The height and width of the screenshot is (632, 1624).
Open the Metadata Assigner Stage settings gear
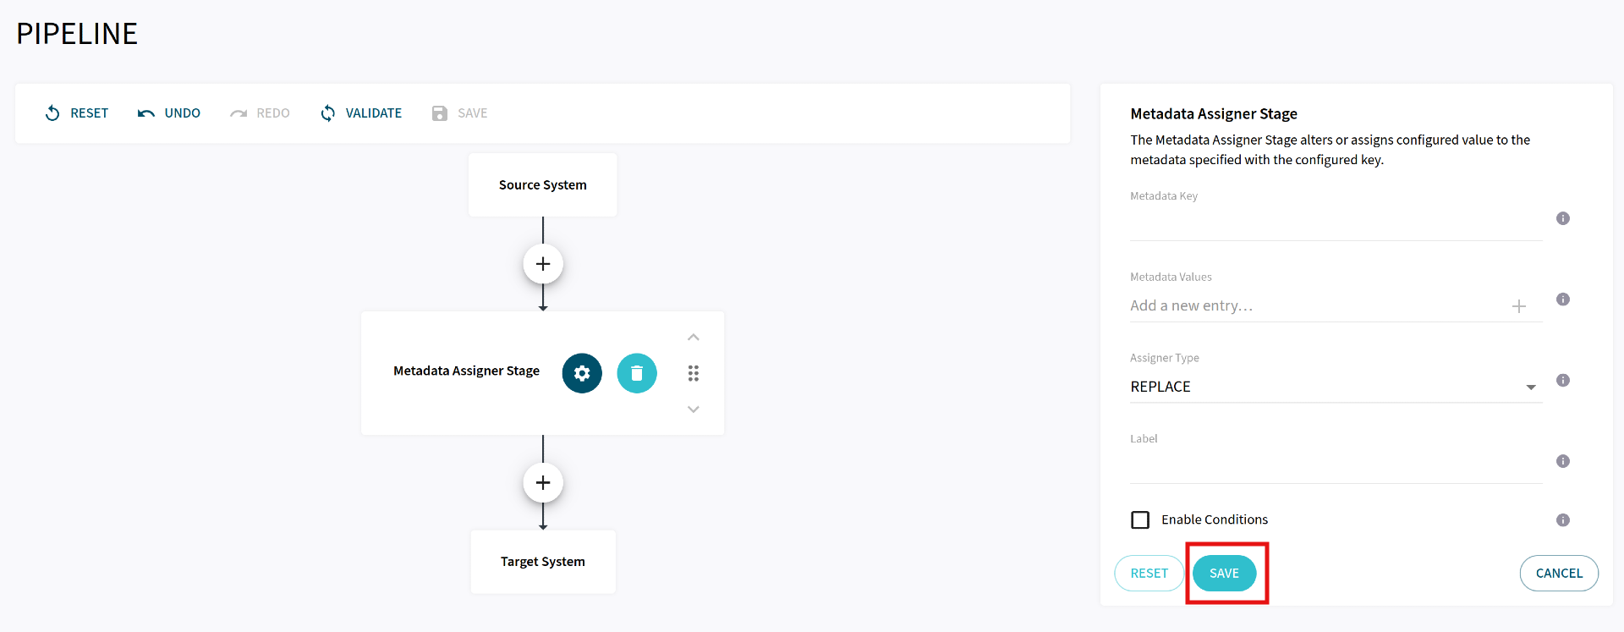coord(582,373)
